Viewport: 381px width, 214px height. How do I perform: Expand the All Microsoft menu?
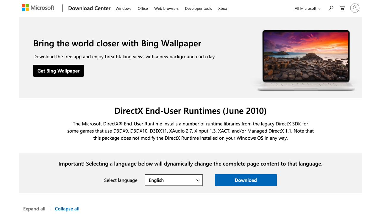click(x=308, y=9)
